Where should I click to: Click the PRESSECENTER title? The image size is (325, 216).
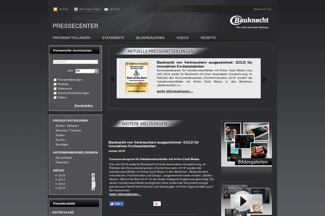point(75,26)
